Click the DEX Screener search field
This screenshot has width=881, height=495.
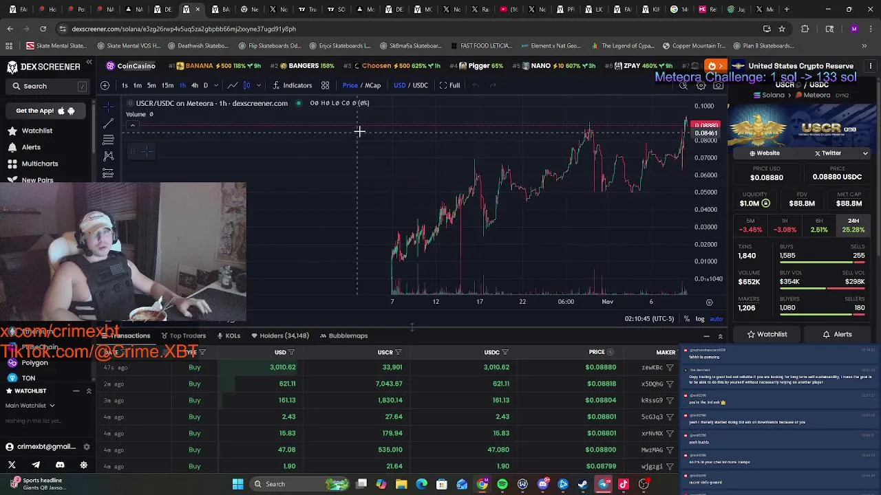coord(48,86)
